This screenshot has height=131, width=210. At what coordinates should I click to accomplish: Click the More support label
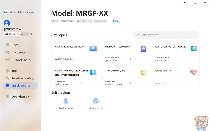[x=96, y=108]
